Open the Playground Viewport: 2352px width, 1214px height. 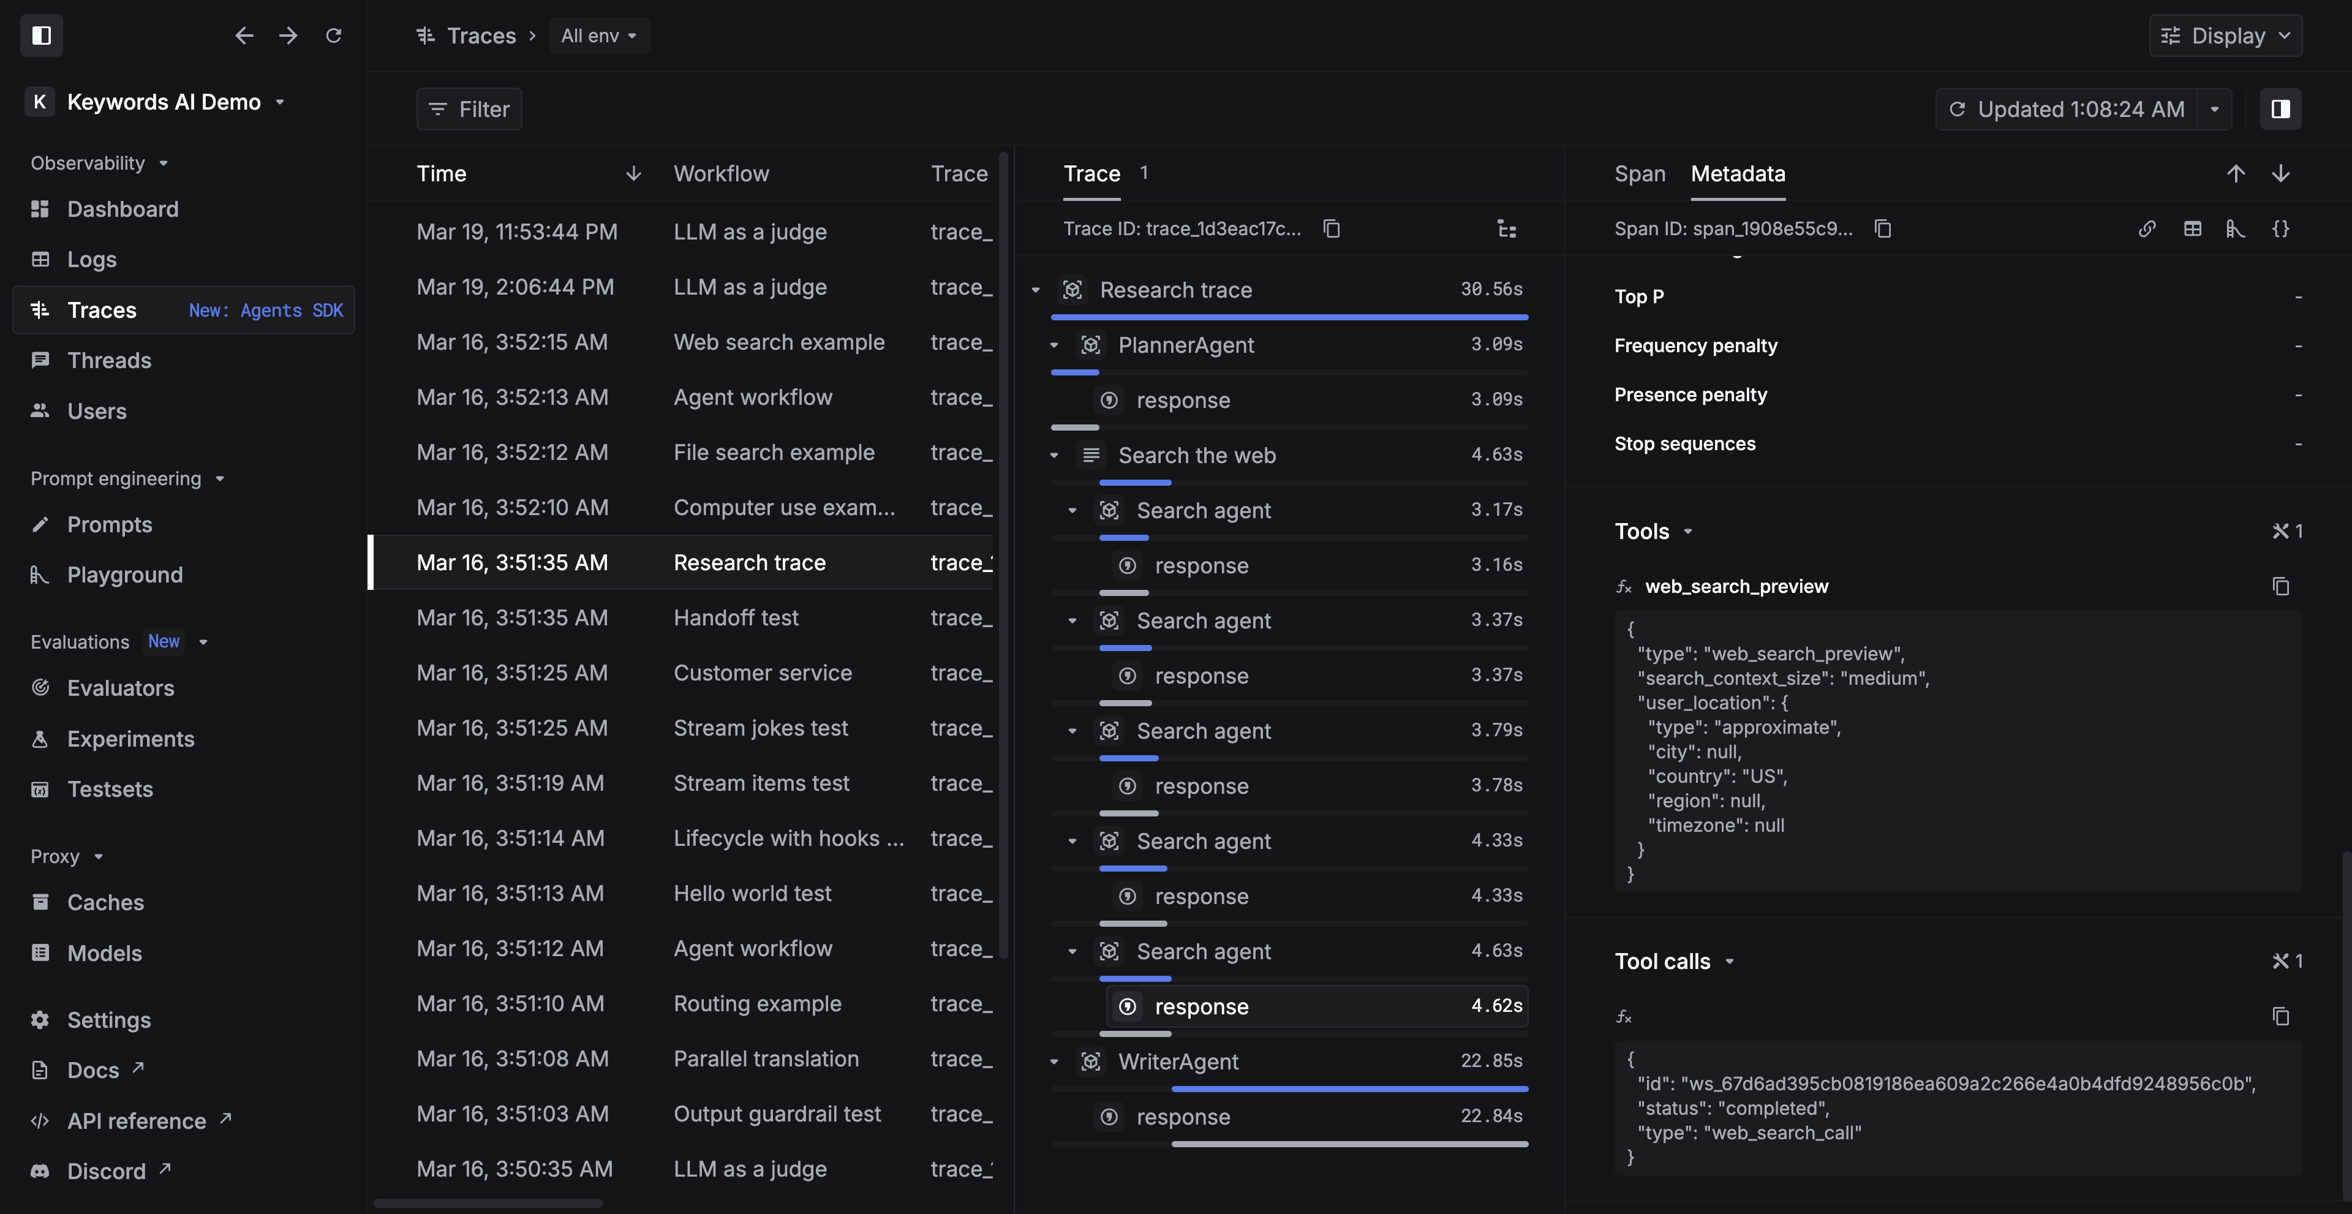124,574
